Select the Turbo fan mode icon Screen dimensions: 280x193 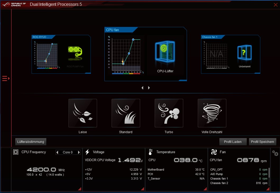(x=169, y=113)
